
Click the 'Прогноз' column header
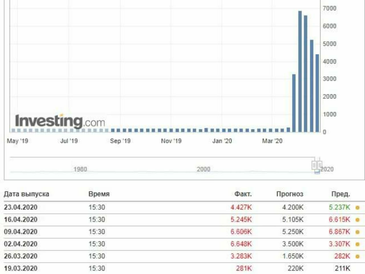[290, 194]
